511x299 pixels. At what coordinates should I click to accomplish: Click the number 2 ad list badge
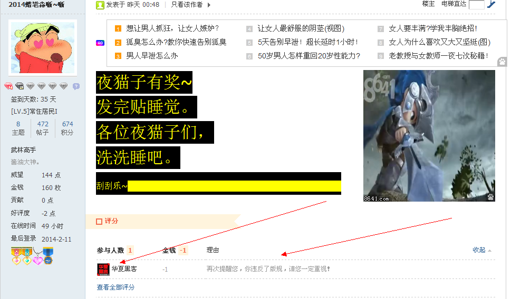coord(118,43)
